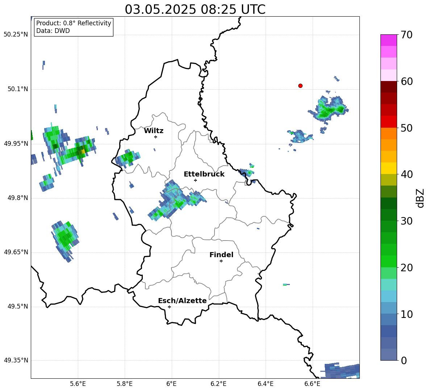Image resolution: width=429 pixels, height=391 pixels.
Task: Click the Data: DWD label
Action: click(53, 31)
